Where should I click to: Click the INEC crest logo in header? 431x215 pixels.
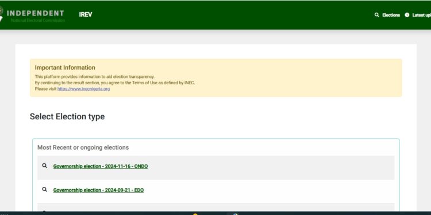(x=1, y=14)
